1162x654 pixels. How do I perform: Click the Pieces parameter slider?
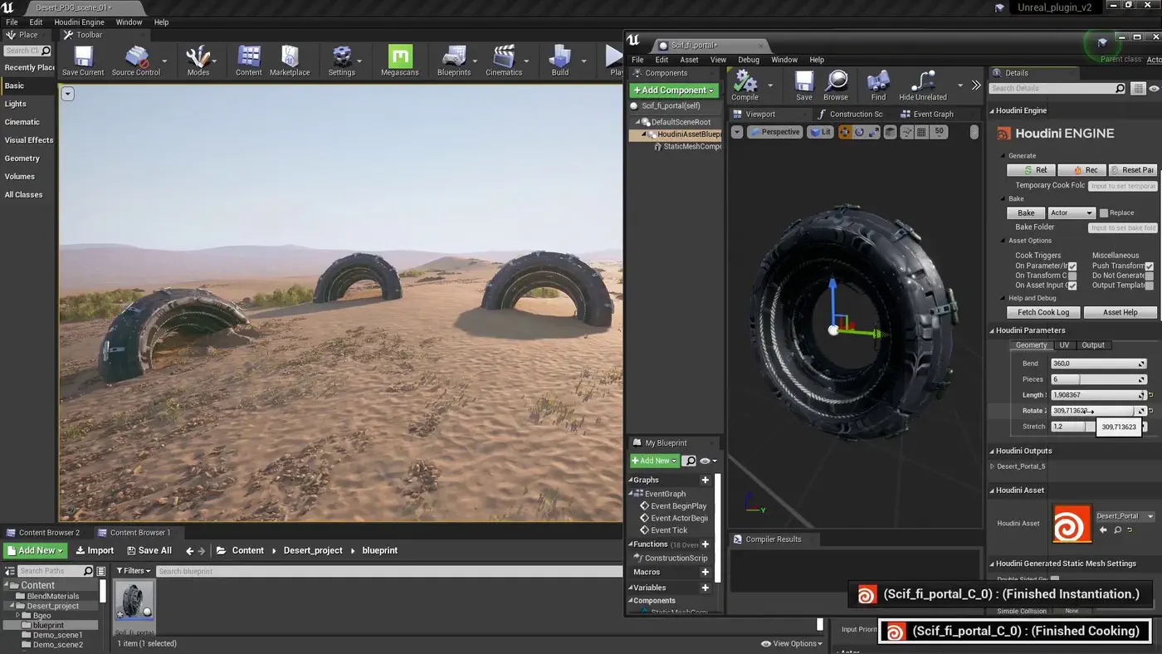1097,379
